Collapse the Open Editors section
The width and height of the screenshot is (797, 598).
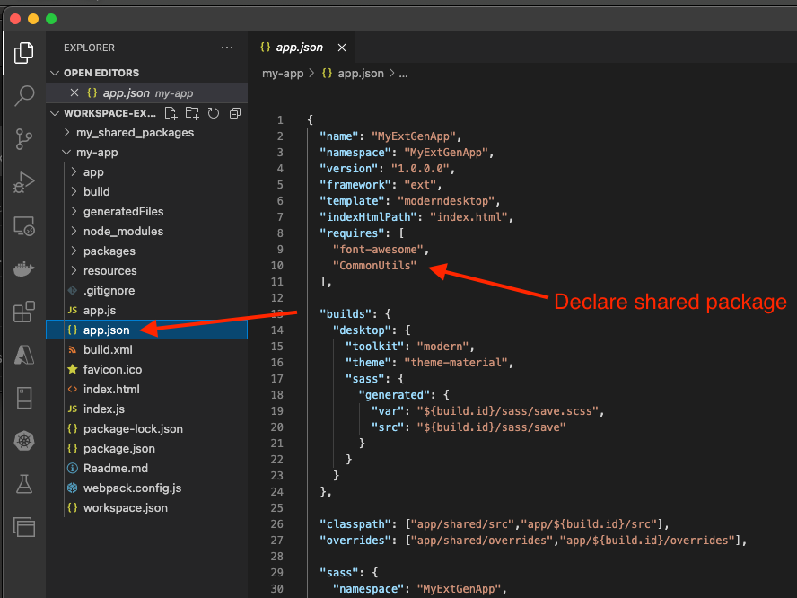pyautogui.click(x=101, y=73)
